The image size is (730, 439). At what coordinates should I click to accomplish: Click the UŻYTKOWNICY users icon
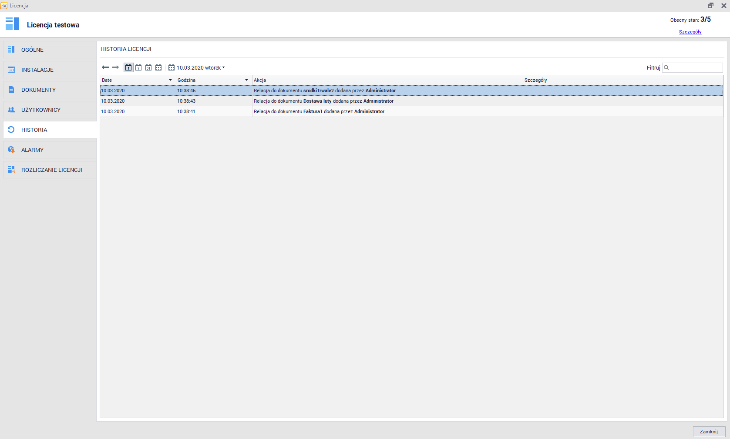(11, 110)
